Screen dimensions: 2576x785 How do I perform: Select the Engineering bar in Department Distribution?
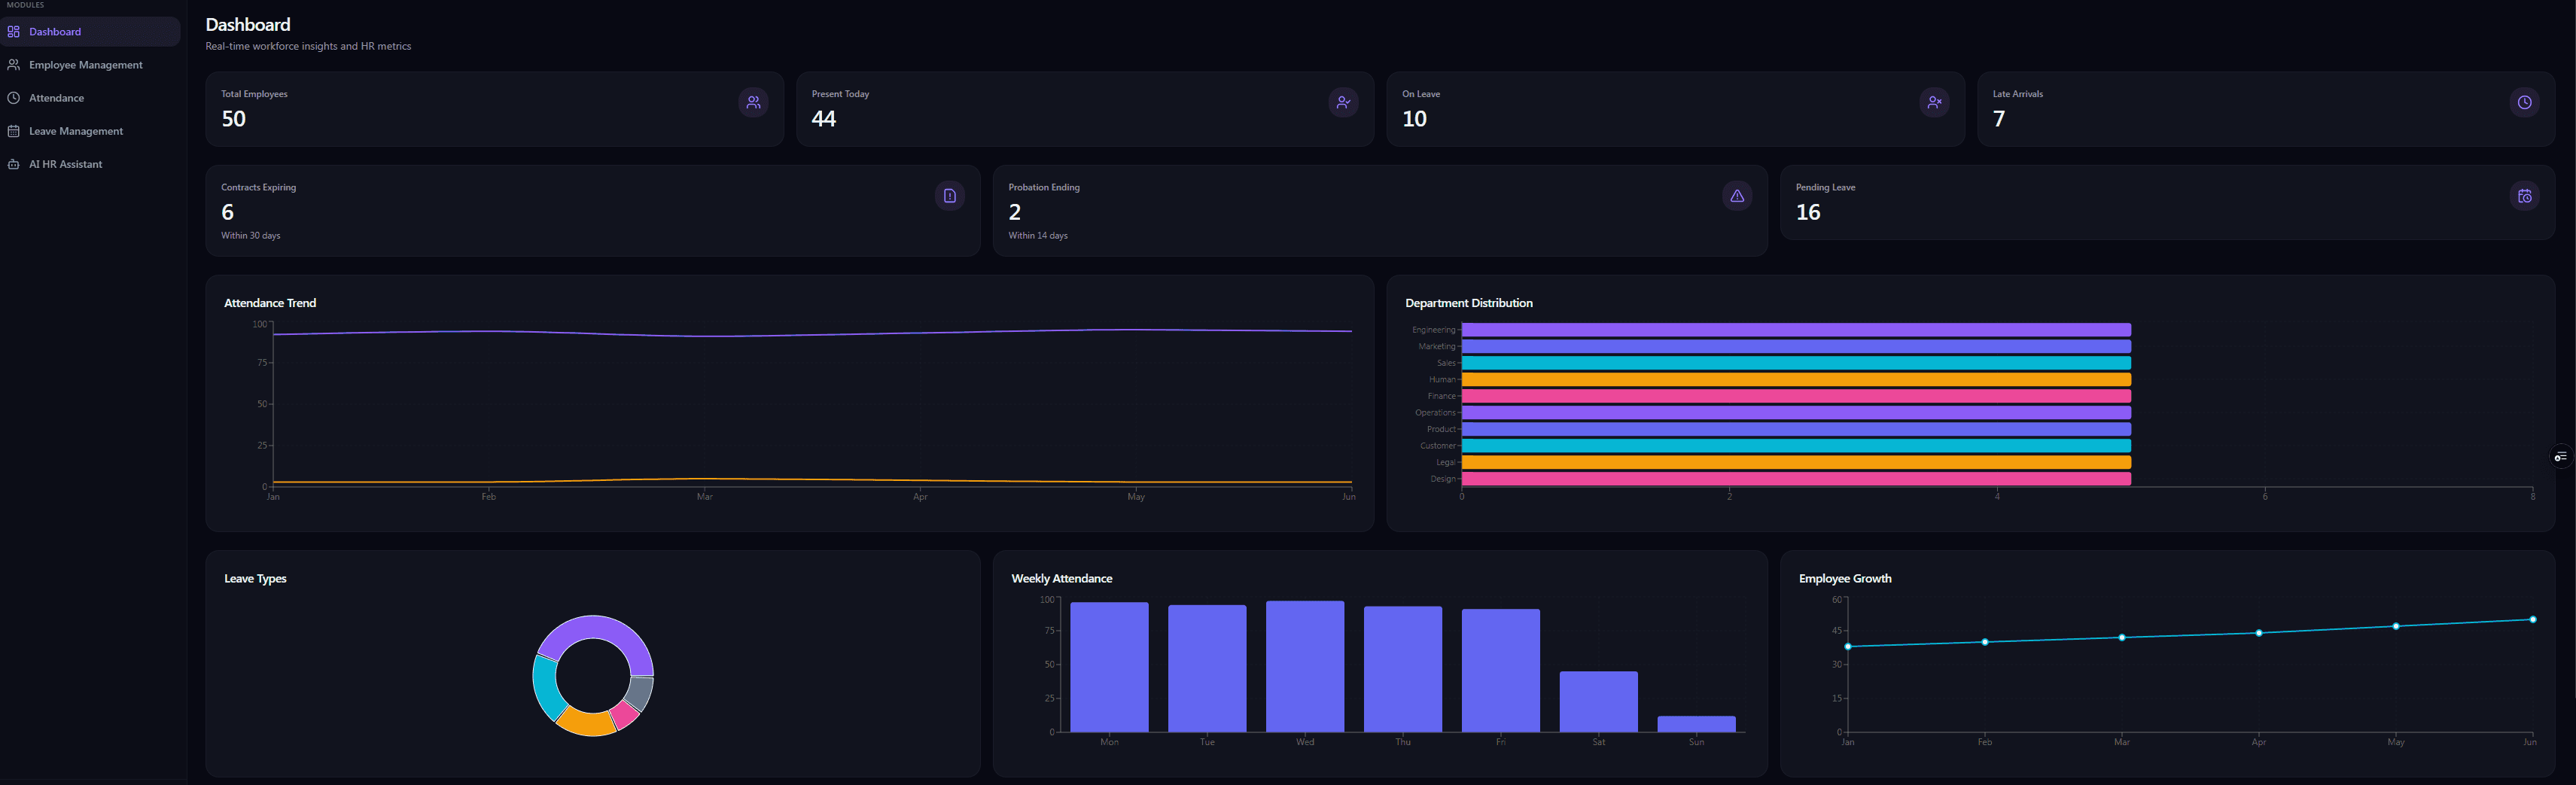(x=1796, y=330)
